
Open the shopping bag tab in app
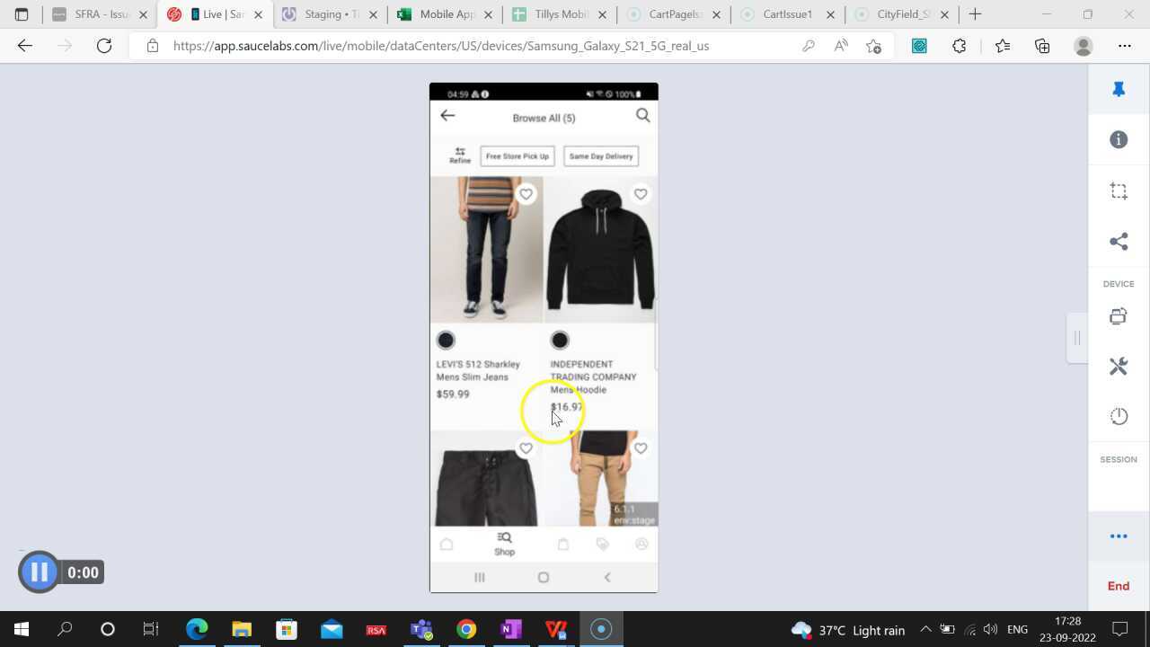coord(563,544)
